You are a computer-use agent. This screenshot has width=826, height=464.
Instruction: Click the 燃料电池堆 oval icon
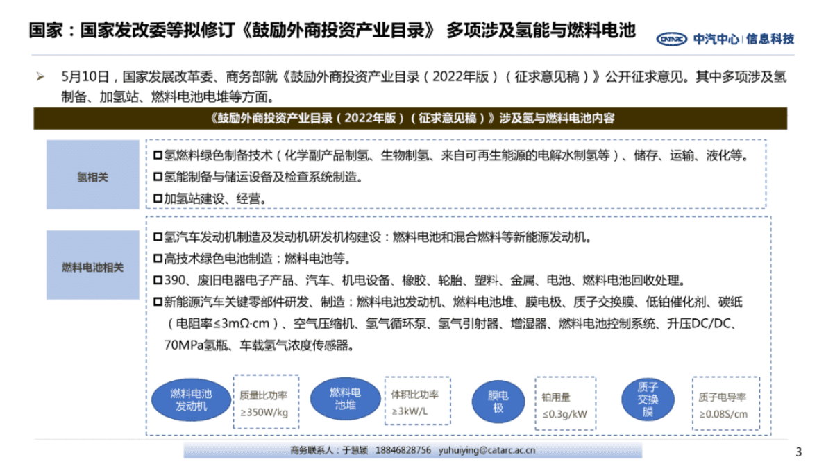pyautogui.click(x=346, y=400)
